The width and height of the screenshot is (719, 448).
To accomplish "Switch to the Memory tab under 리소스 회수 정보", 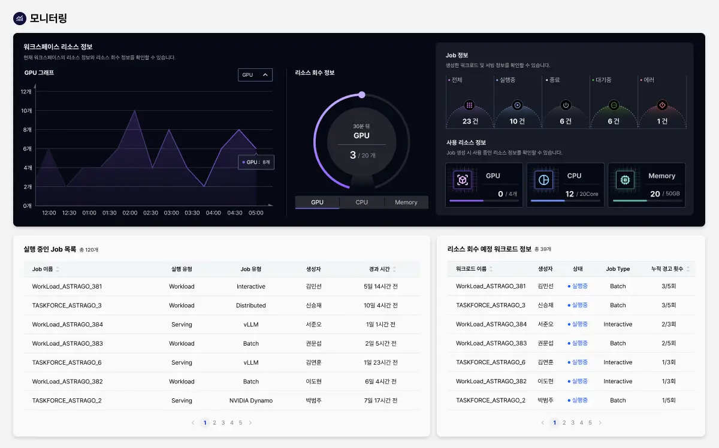I will pos(406,202).
